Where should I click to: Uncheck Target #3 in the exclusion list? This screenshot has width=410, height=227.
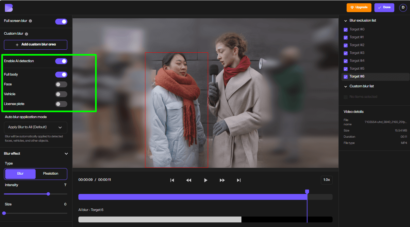345,53
